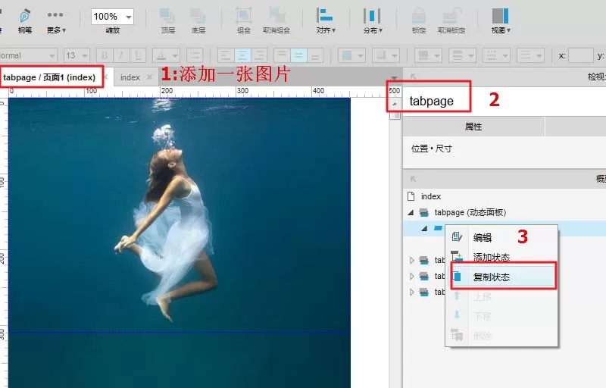Open the Distribute (分布) tool

[372, 21]
